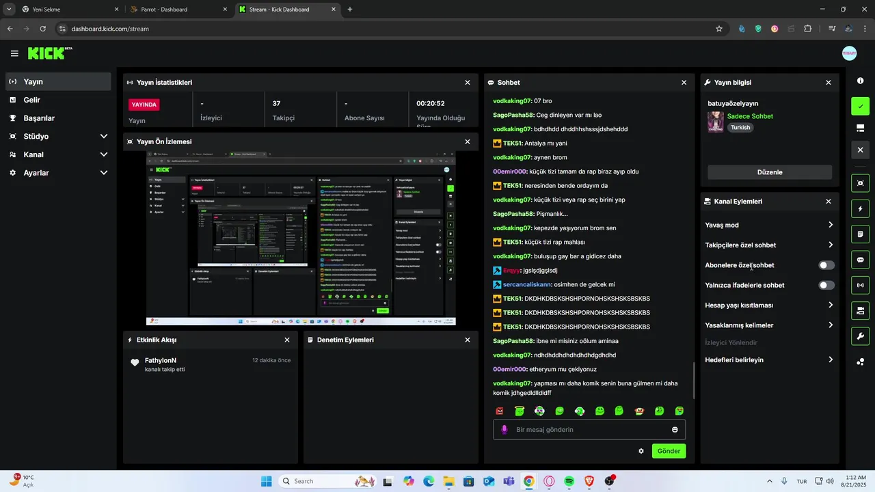875x492 pixels.
Task: Select Yayın in the sidebar
Action: click(x=58, y=81)
